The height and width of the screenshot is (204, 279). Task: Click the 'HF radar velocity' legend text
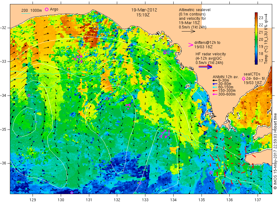pos(211,54)
